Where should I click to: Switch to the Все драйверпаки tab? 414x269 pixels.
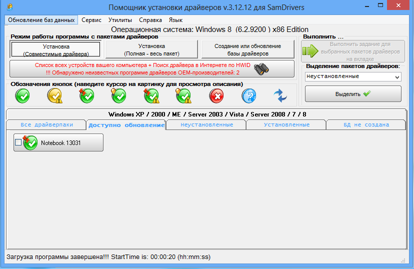pos(46,125)
